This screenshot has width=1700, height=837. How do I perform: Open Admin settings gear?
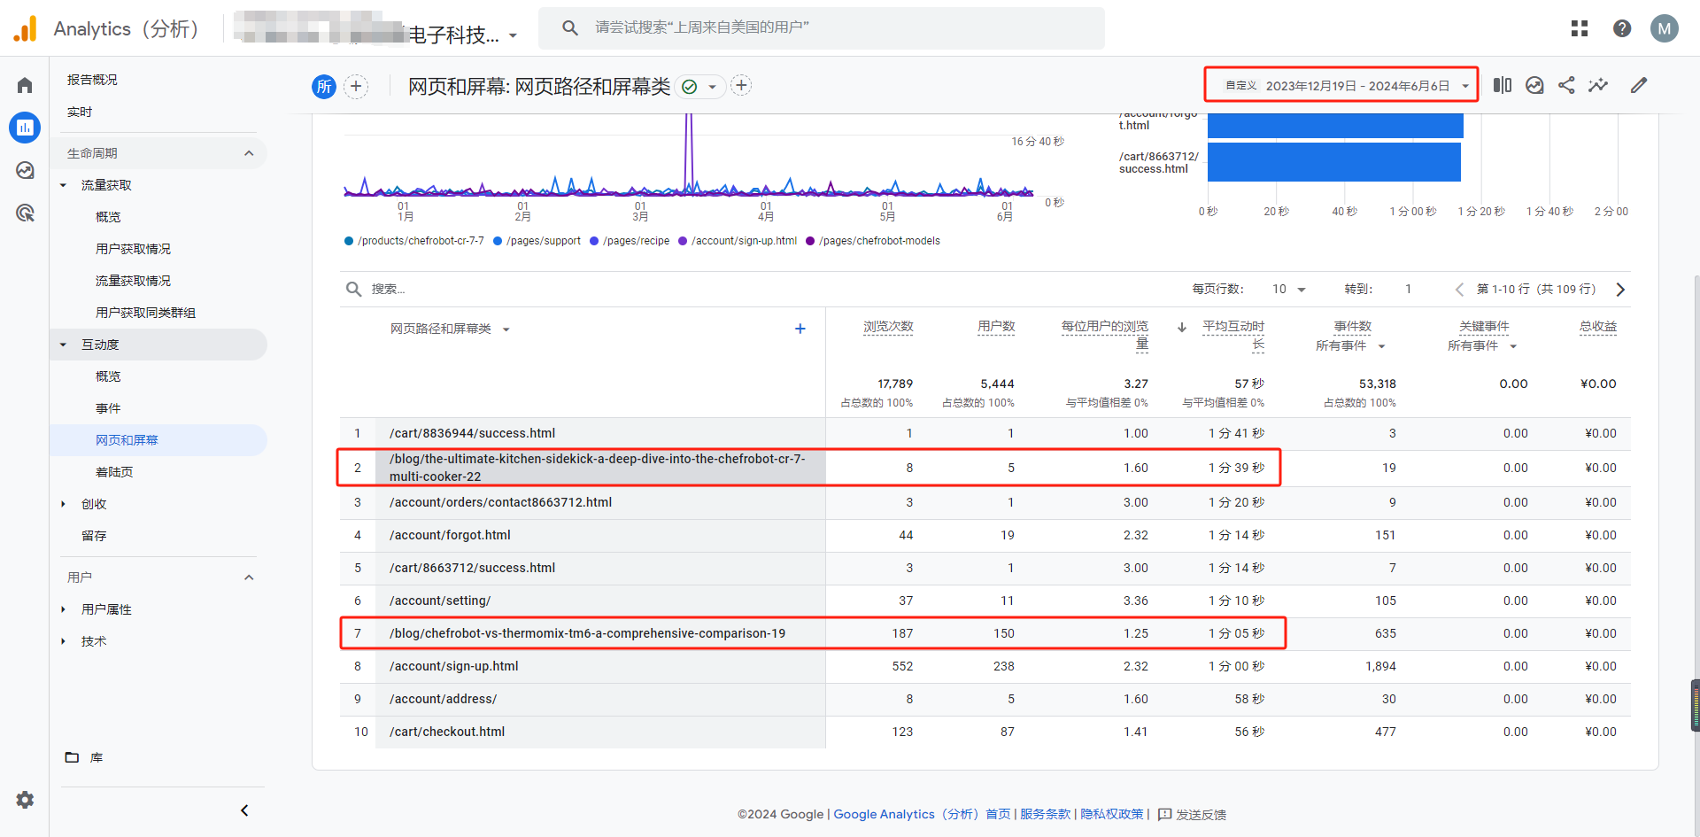(x=25, y=800)
